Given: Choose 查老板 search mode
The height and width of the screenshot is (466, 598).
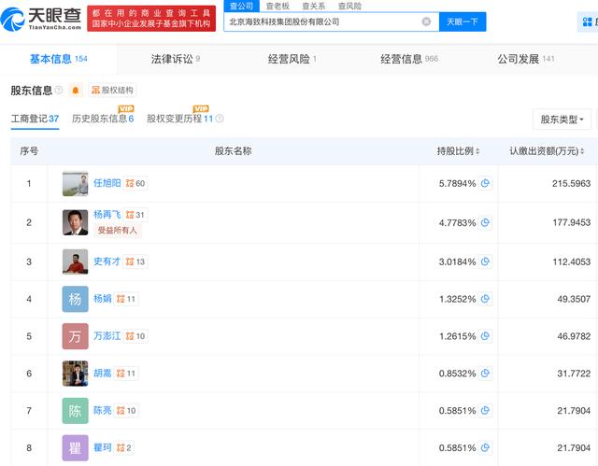Looking at the screenshot, I should [278, 6].
